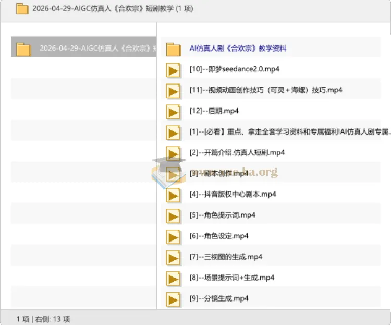Select left pane folder name 2026-04-29-AIGC仿真人
The image size is (391, 325).
tap(98, 48)
